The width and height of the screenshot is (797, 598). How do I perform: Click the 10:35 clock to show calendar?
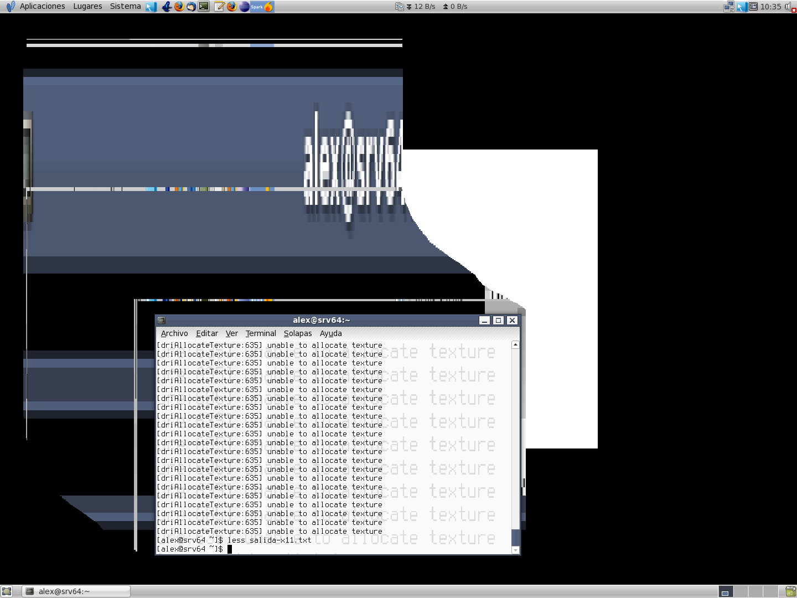[x=770, y=7]
